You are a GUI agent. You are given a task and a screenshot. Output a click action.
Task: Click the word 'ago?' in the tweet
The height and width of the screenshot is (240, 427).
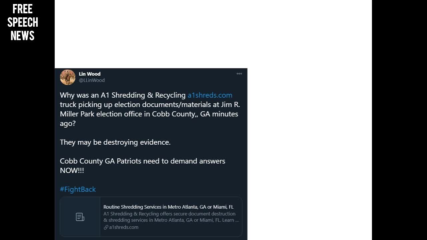tap(68, 123)
